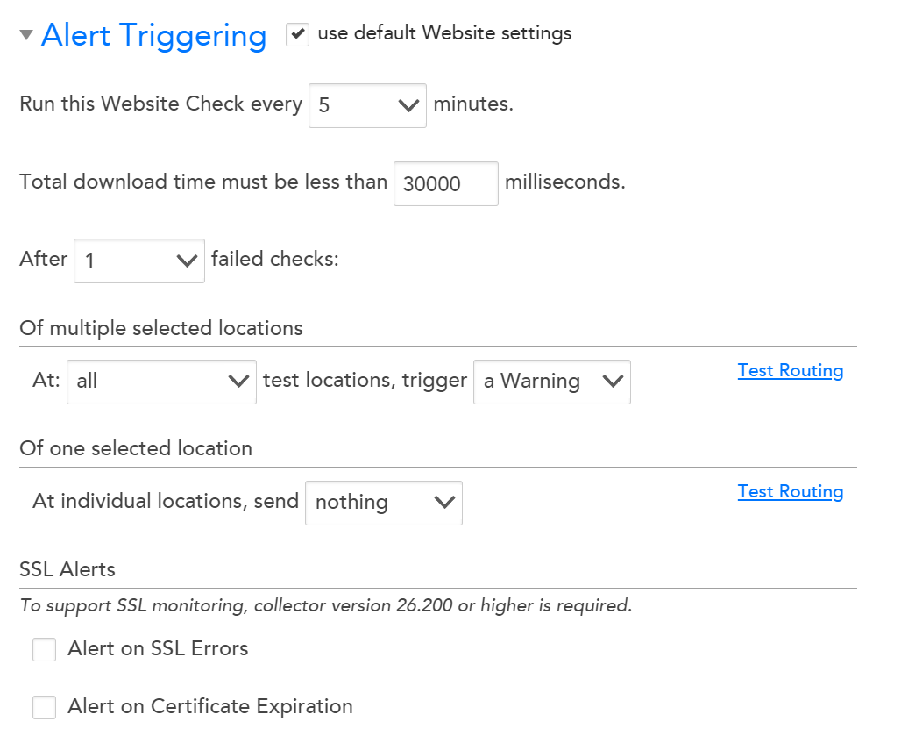Click the chevron arrow beside "nothing"
The width and height of the screenshot is (901, 736).
tap(444, 503)
